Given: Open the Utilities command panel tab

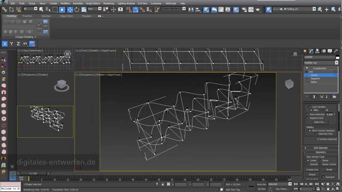Looking at the screenshot, I should [336, 51].
